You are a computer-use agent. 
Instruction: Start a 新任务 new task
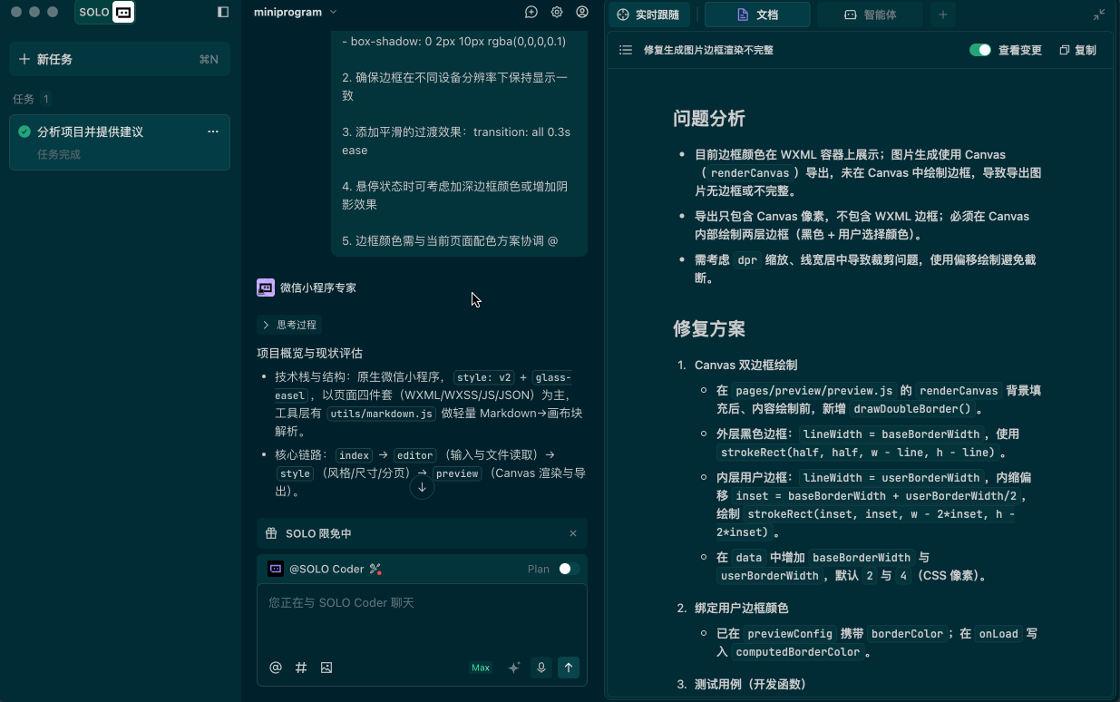pyautogui.click(x=120, y=59)
